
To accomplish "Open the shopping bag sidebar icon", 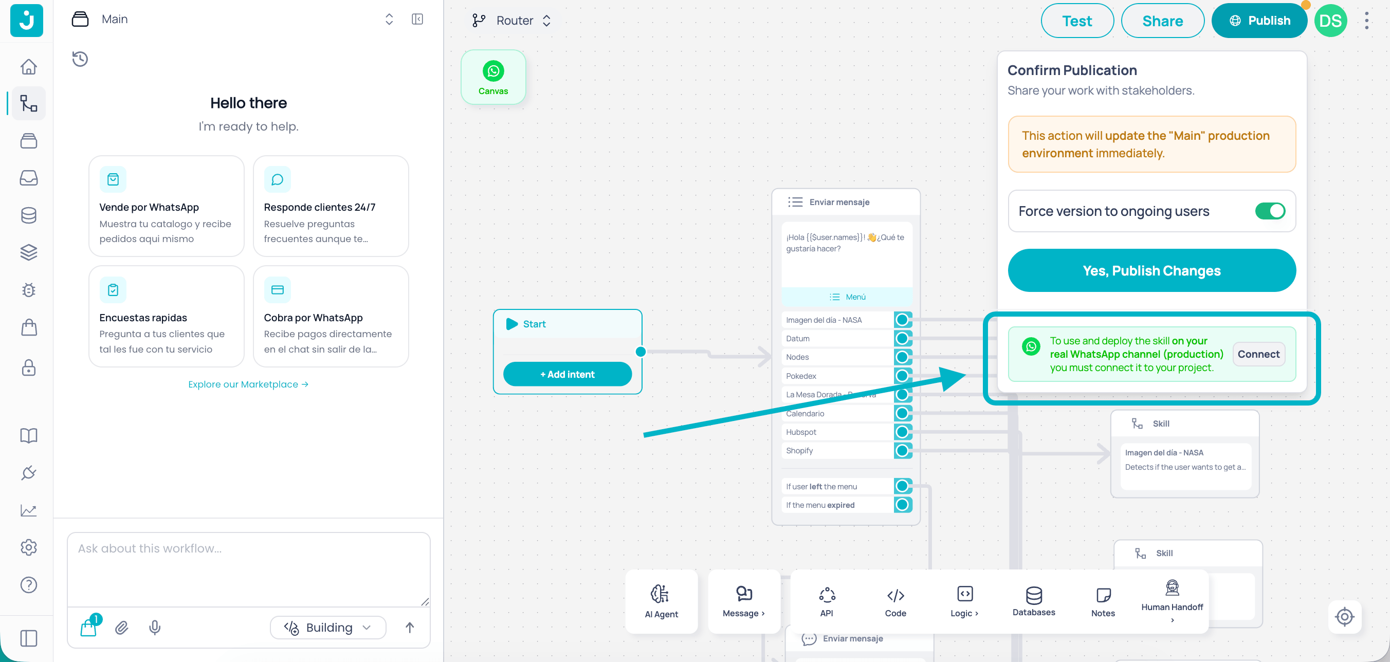I will (x=29, y=327).
